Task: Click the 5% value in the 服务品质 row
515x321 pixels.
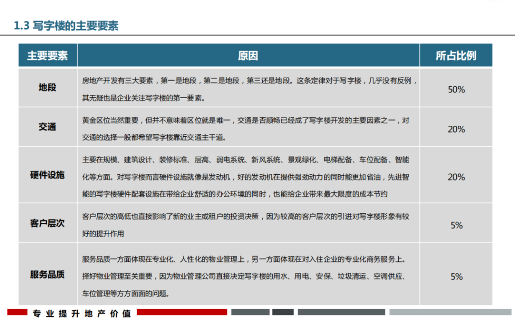Action: [x=456, y=276]
